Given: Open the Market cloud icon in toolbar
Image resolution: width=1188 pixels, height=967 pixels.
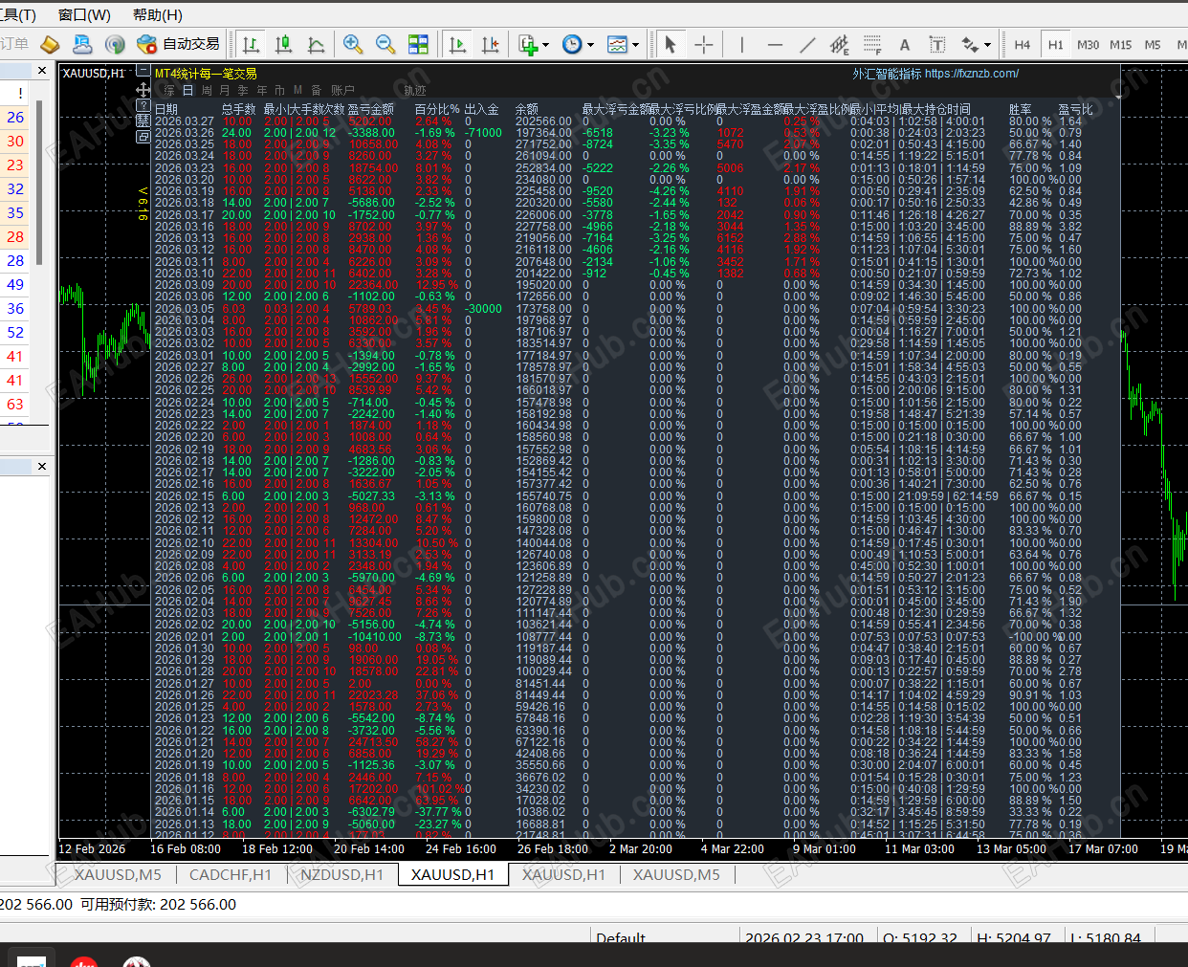Looking at the screenshot, I should (x=82, y=44).
